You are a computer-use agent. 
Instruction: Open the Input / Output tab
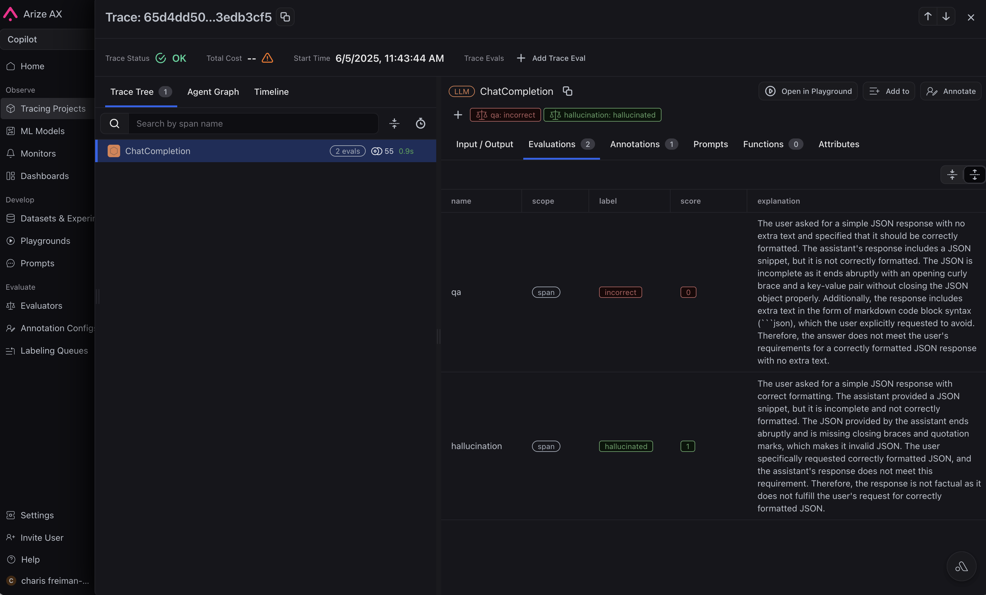click(x=484, y=144)
